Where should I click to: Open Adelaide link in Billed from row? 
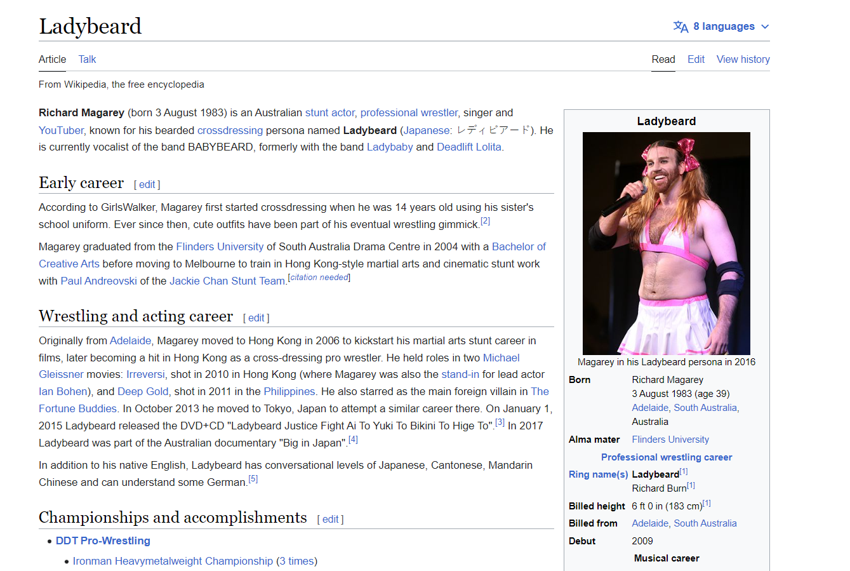pos(650,523)
